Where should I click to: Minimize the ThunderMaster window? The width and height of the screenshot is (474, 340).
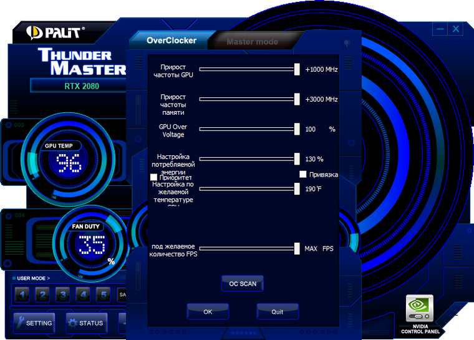(440, 29)
